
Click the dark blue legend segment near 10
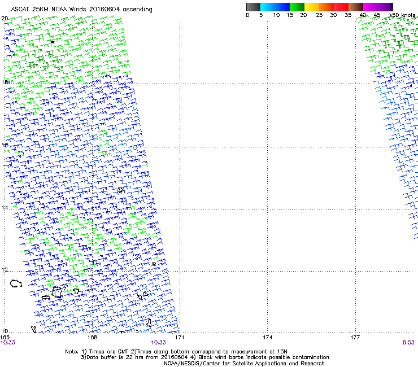(x=282, y=7)
